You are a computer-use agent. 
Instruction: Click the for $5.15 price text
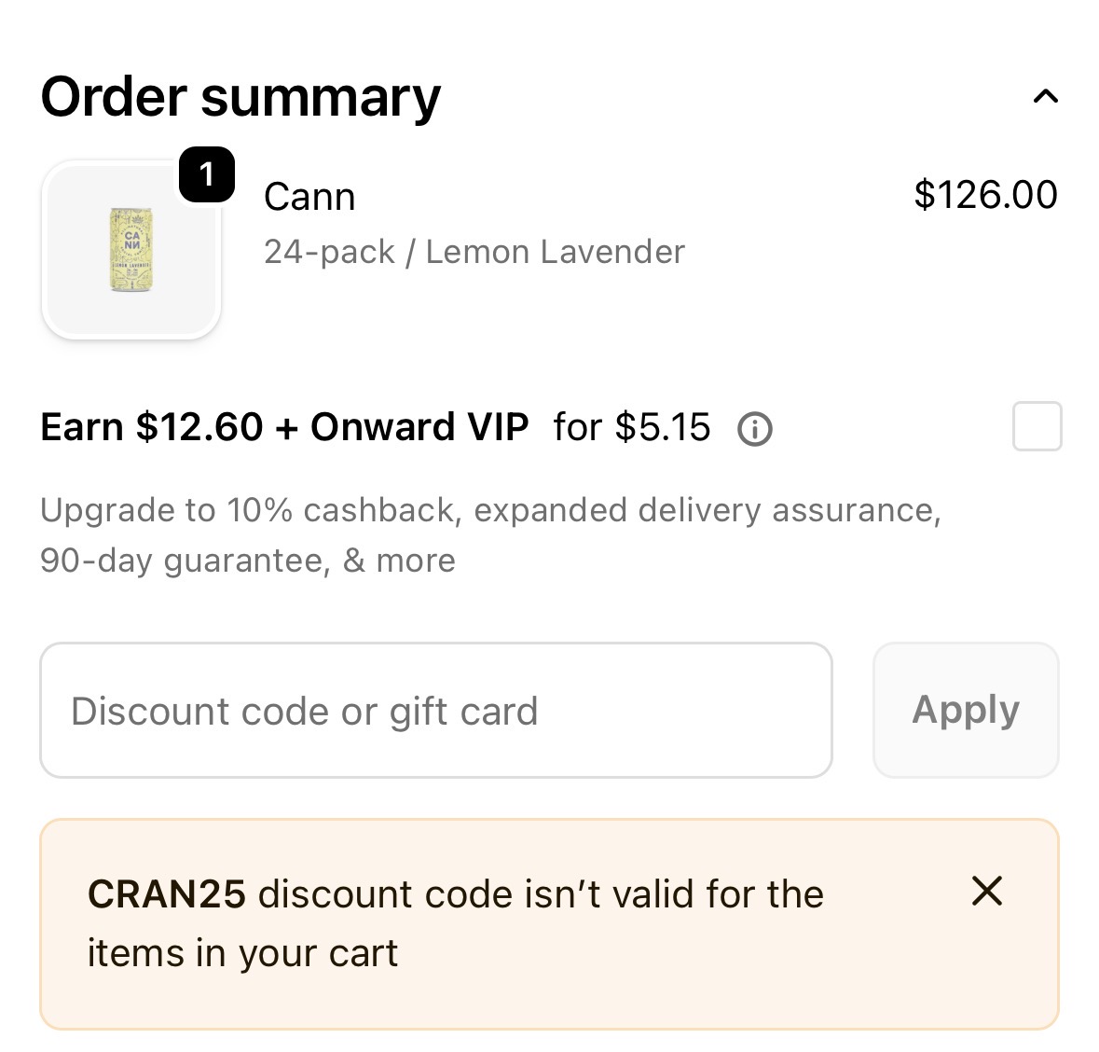coord(631,426)
